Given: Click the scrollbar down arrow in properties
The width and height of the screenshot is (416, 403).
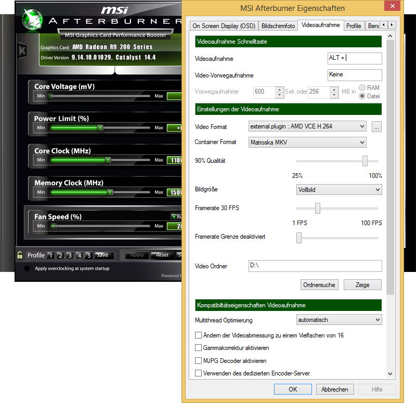Looking at the screenshot, I should pos(390,374).
